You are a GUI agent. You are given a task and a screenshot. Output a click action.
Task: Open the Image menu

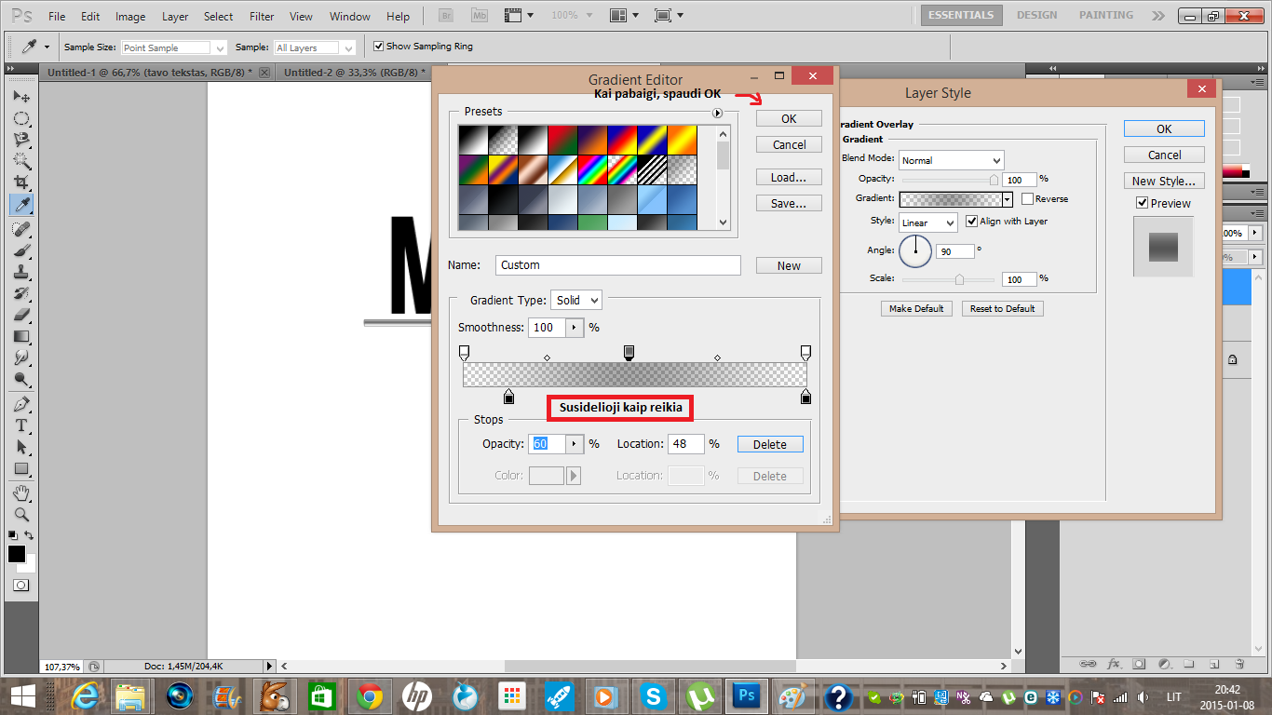[130, 16]
